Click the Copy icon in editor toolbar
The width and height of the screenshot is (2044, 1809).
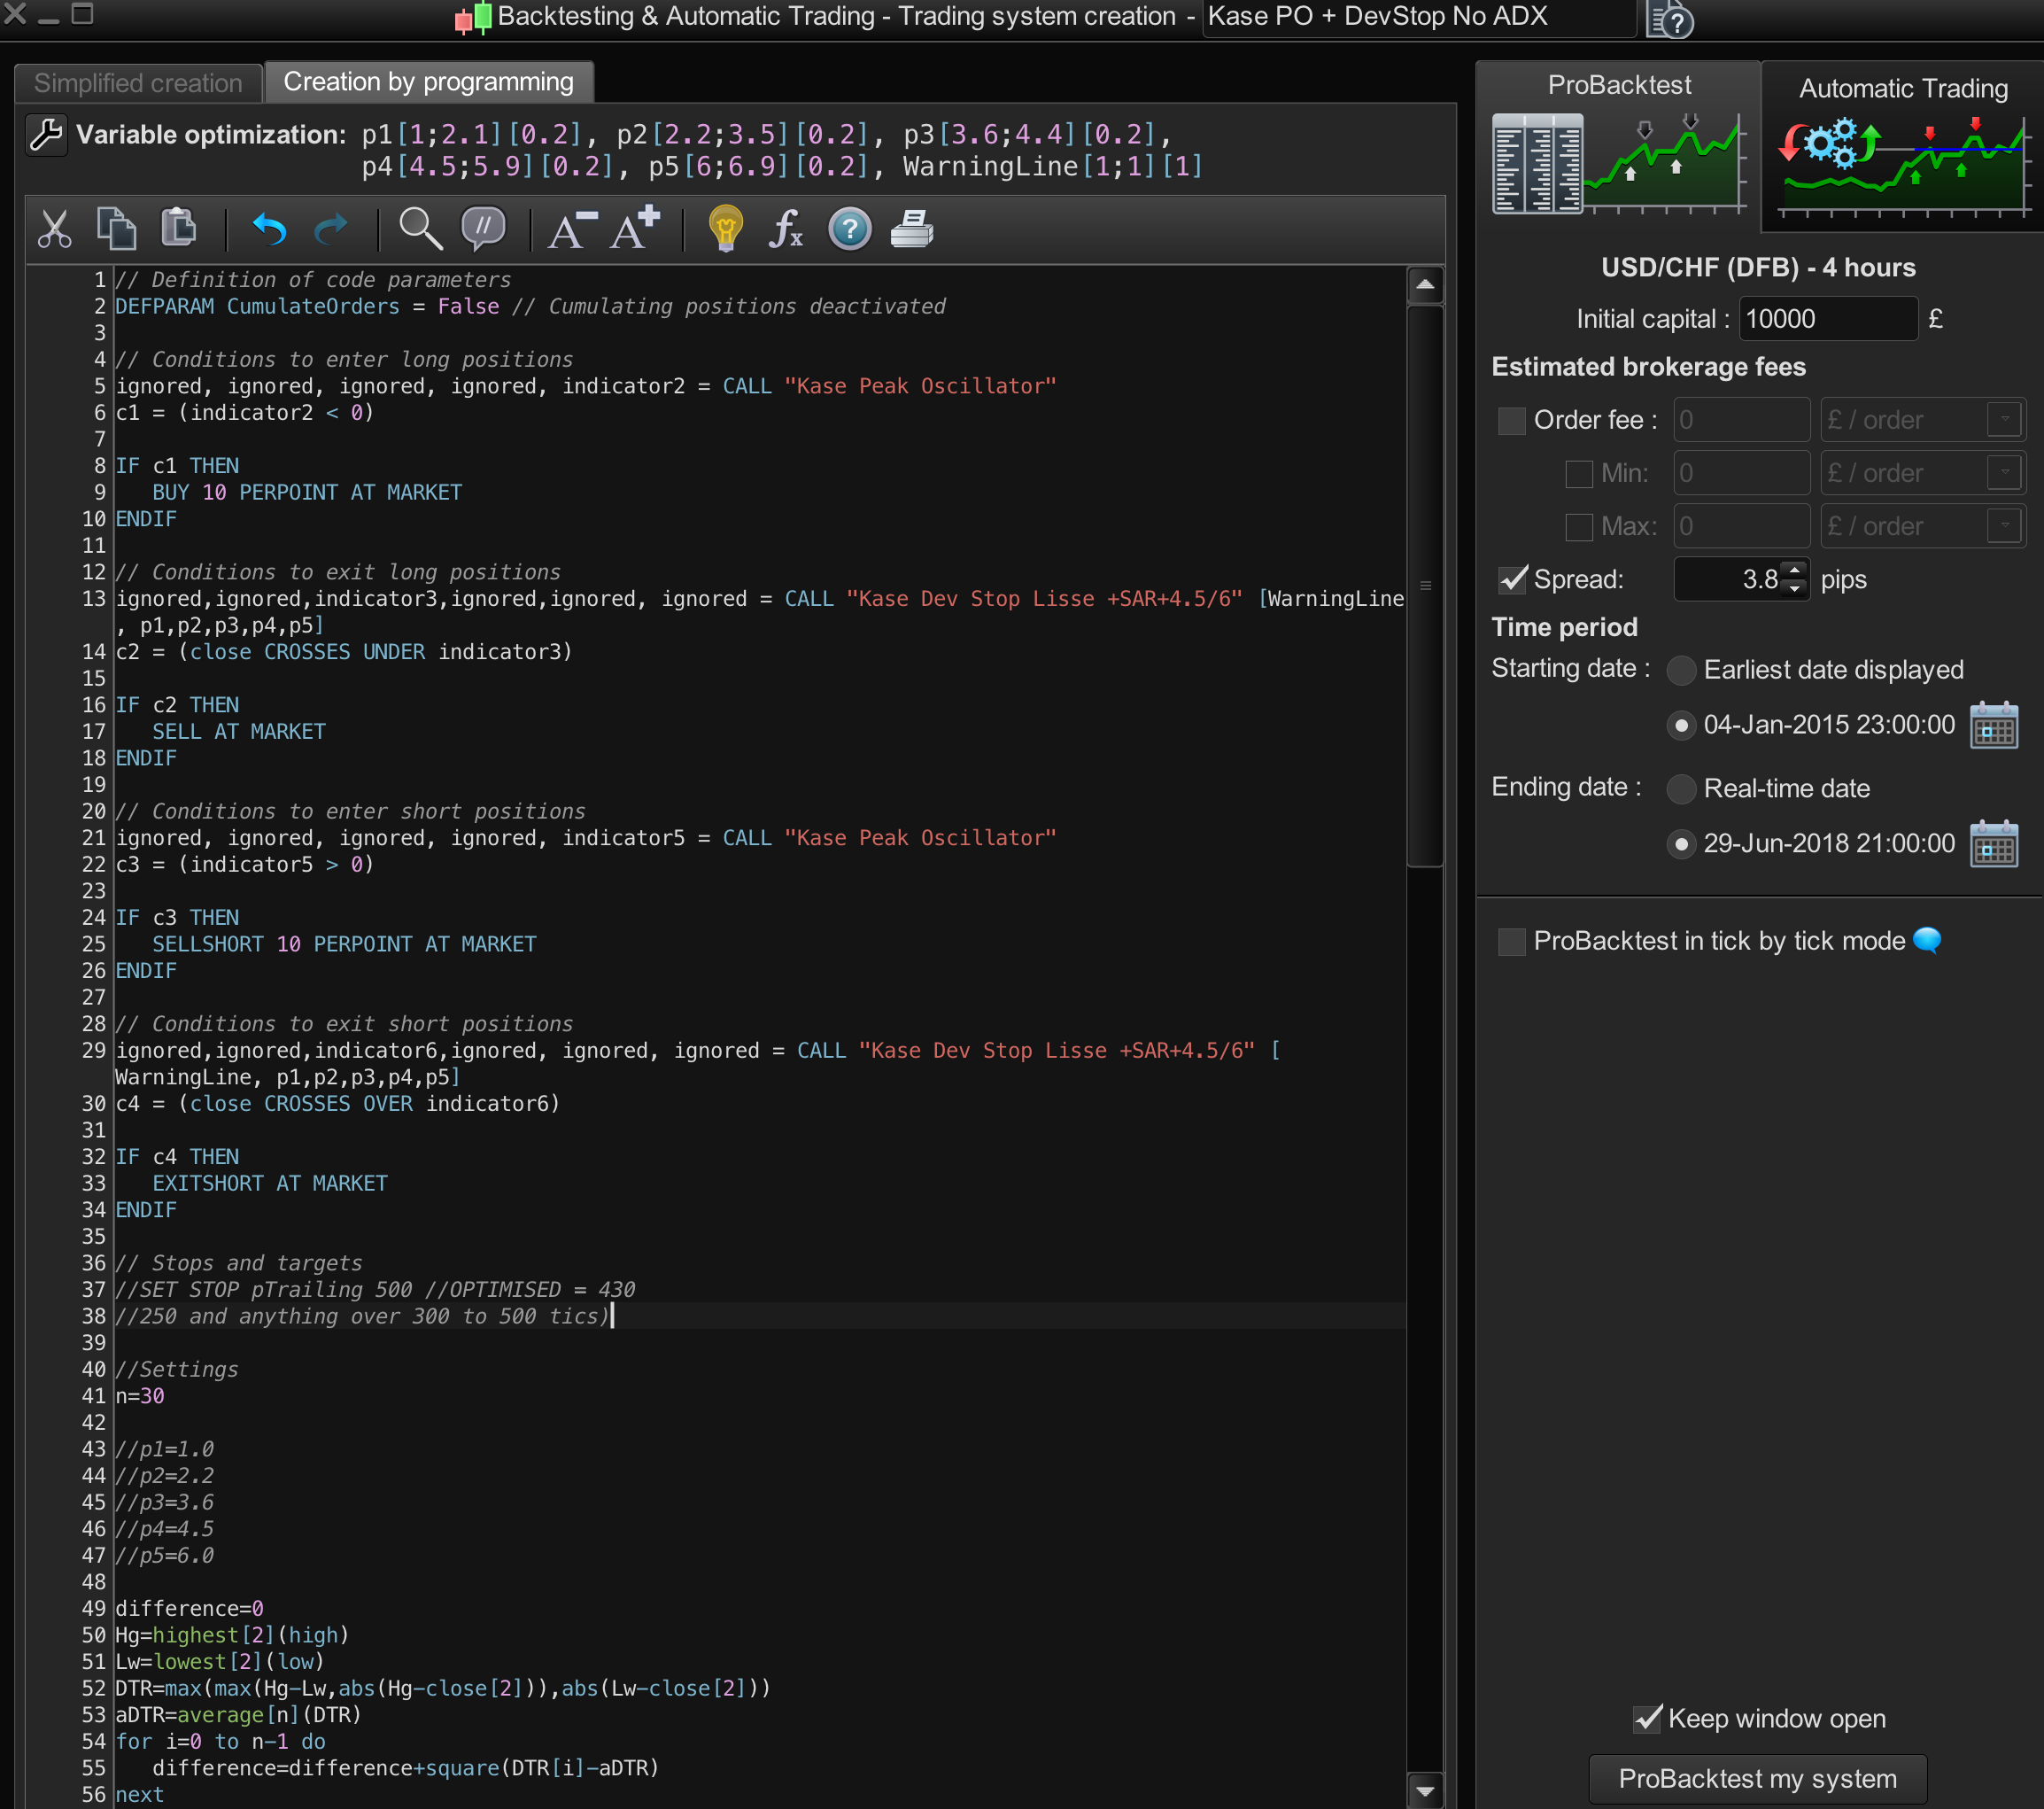pos(117,229)
